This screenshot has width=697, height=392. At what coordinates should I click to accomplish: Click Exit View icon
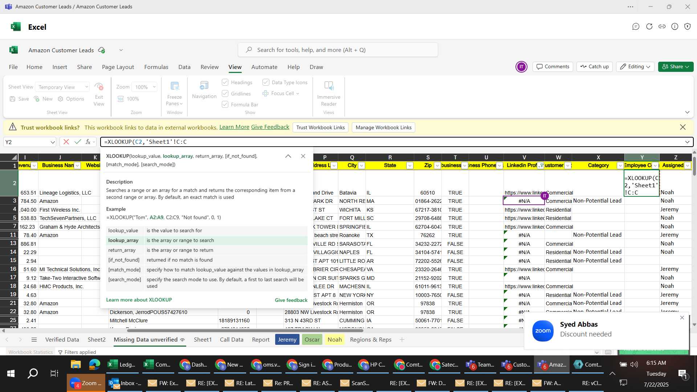tap(99, 87)
